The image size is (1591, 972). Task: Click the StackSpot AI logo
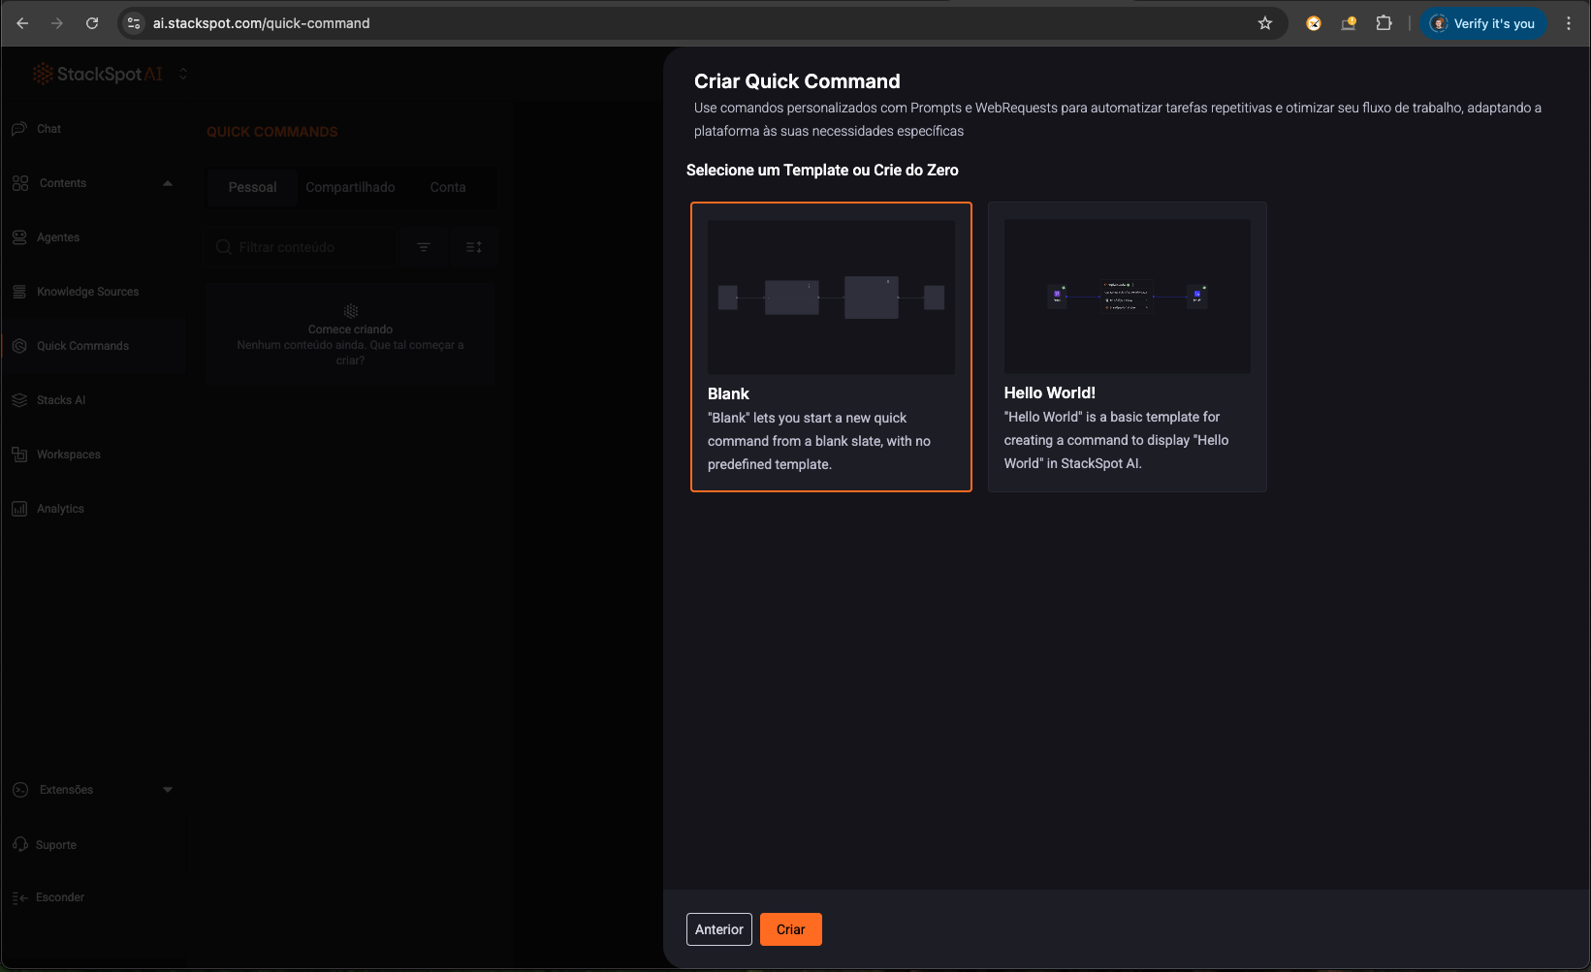tap(98, 74)
